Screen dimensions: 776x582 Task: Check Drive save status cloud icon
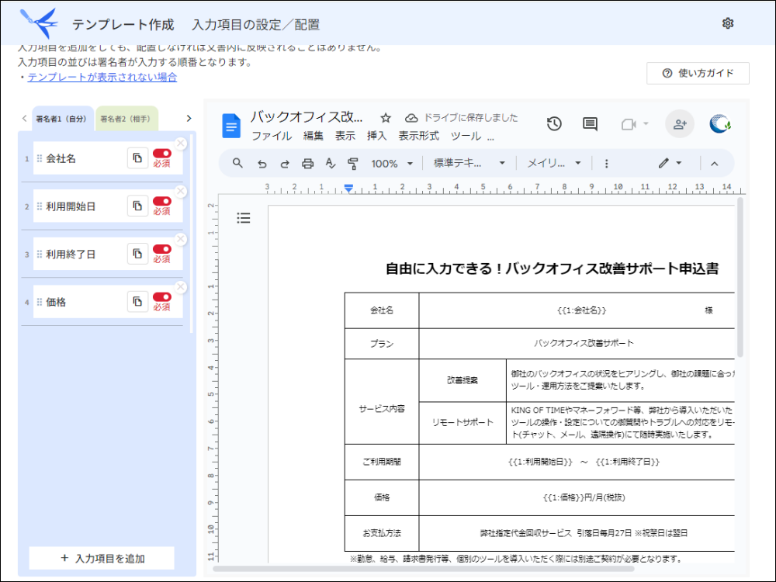point(411,118)
